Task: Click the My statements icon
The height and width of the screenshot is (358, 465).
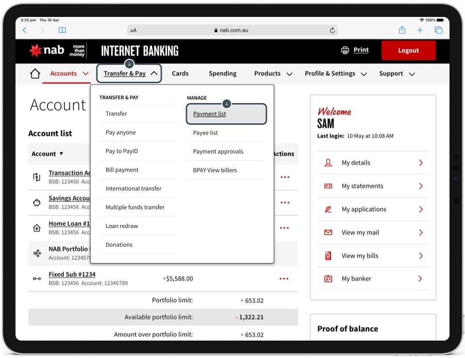Action: coord(328,186)
